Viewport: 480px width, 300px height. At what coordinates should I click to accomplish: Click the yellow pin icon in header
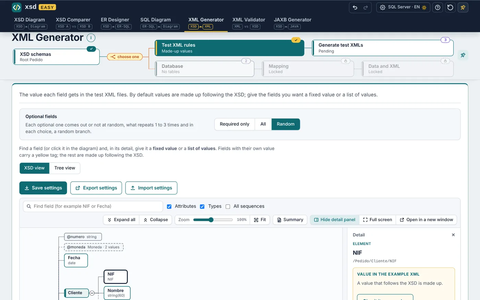pyautogui.click(x=463, y=8)
